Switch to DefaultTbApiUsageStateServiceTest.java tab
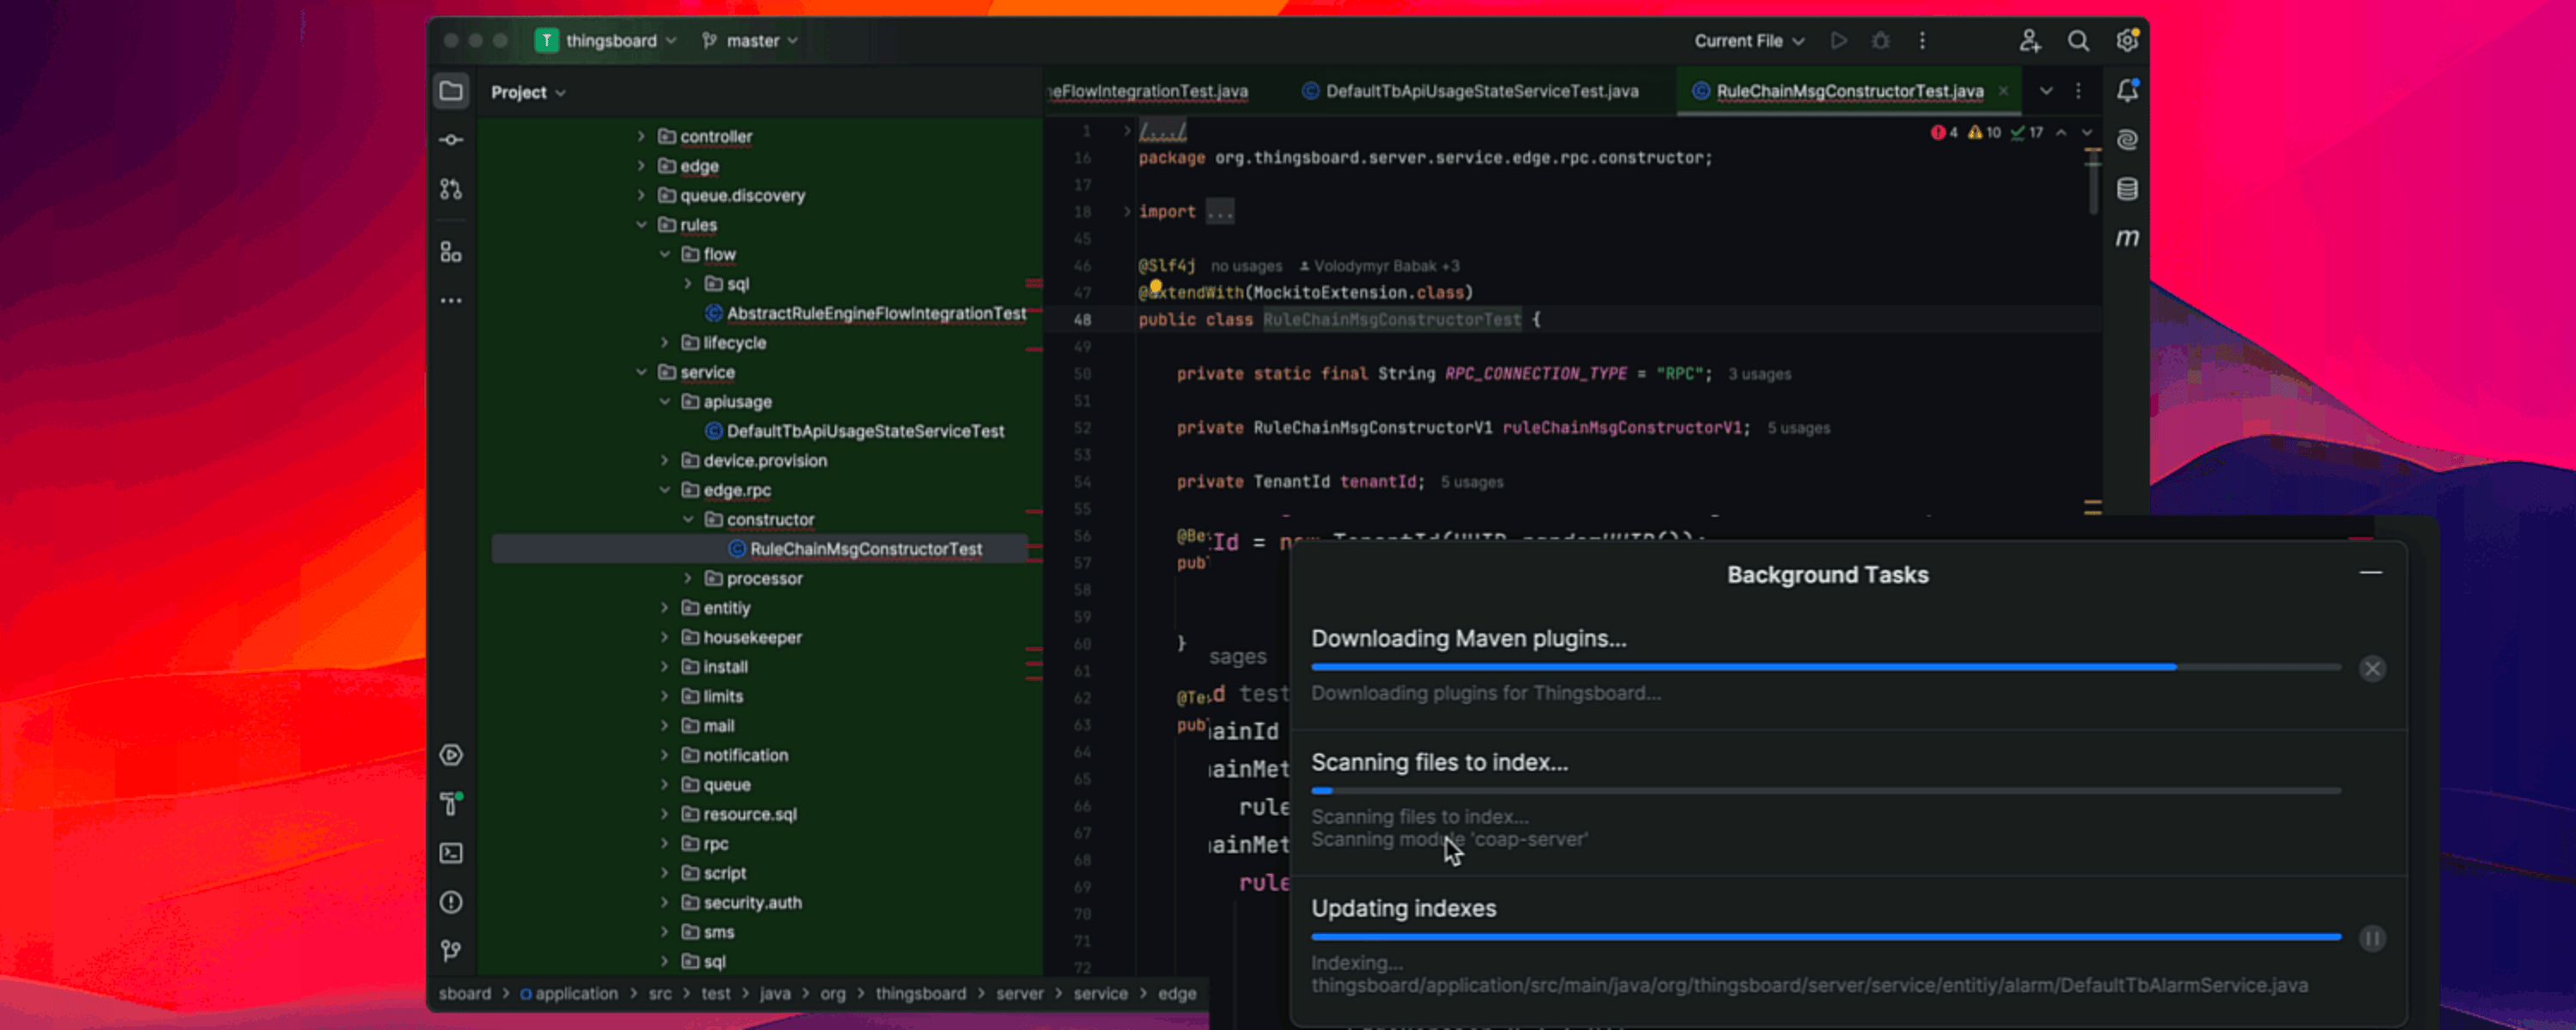This screenshot has height=1030, width=2576. pyautogui.click(x=1481, y=91)
